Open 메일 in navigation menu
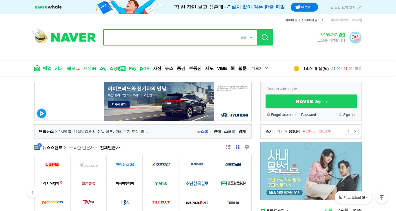 pyautogui.click(x=47, y=68)
